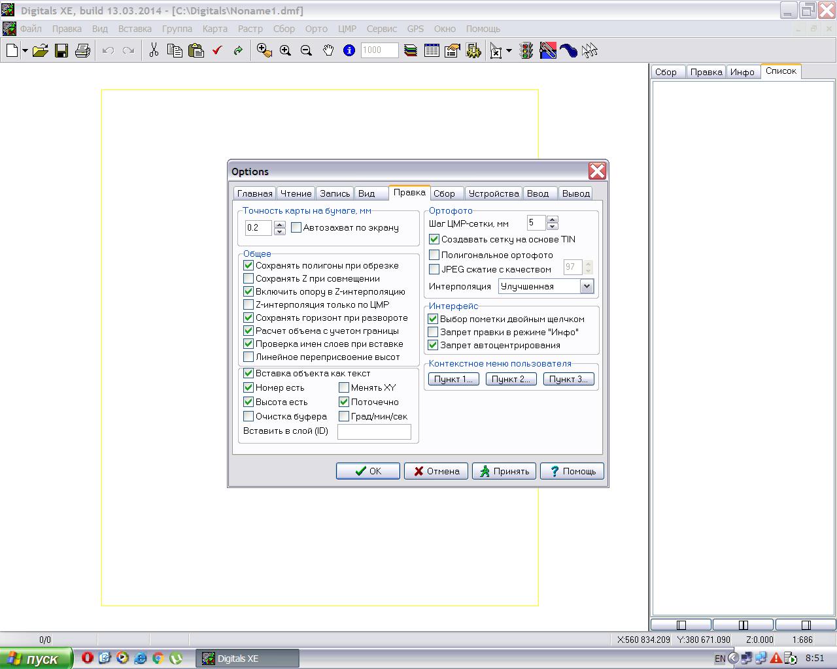Click the middle panel layout button below list
Screen dimensions: 837x669
click(743, 625)
